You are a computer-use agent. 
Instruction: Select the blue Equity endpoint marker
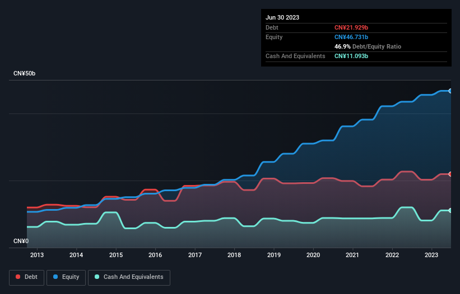[450, 91]
